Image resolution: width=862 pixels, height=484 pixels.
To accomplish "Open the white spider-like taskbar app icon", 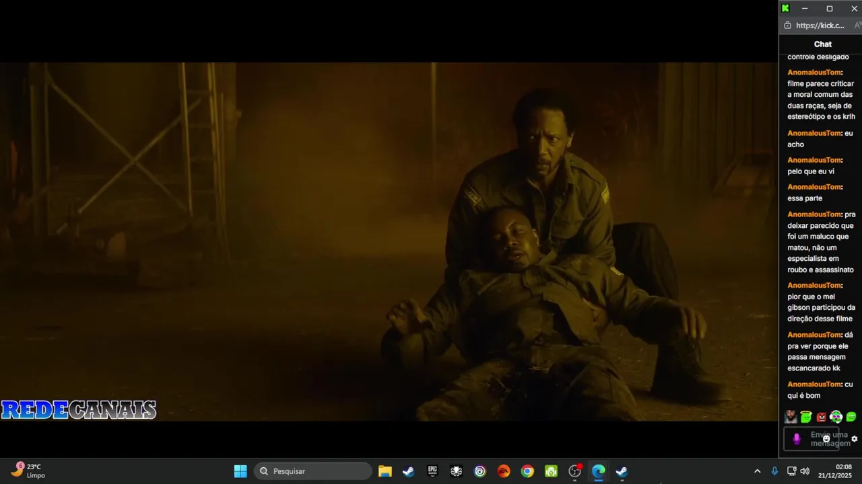I will pos(456,471).
